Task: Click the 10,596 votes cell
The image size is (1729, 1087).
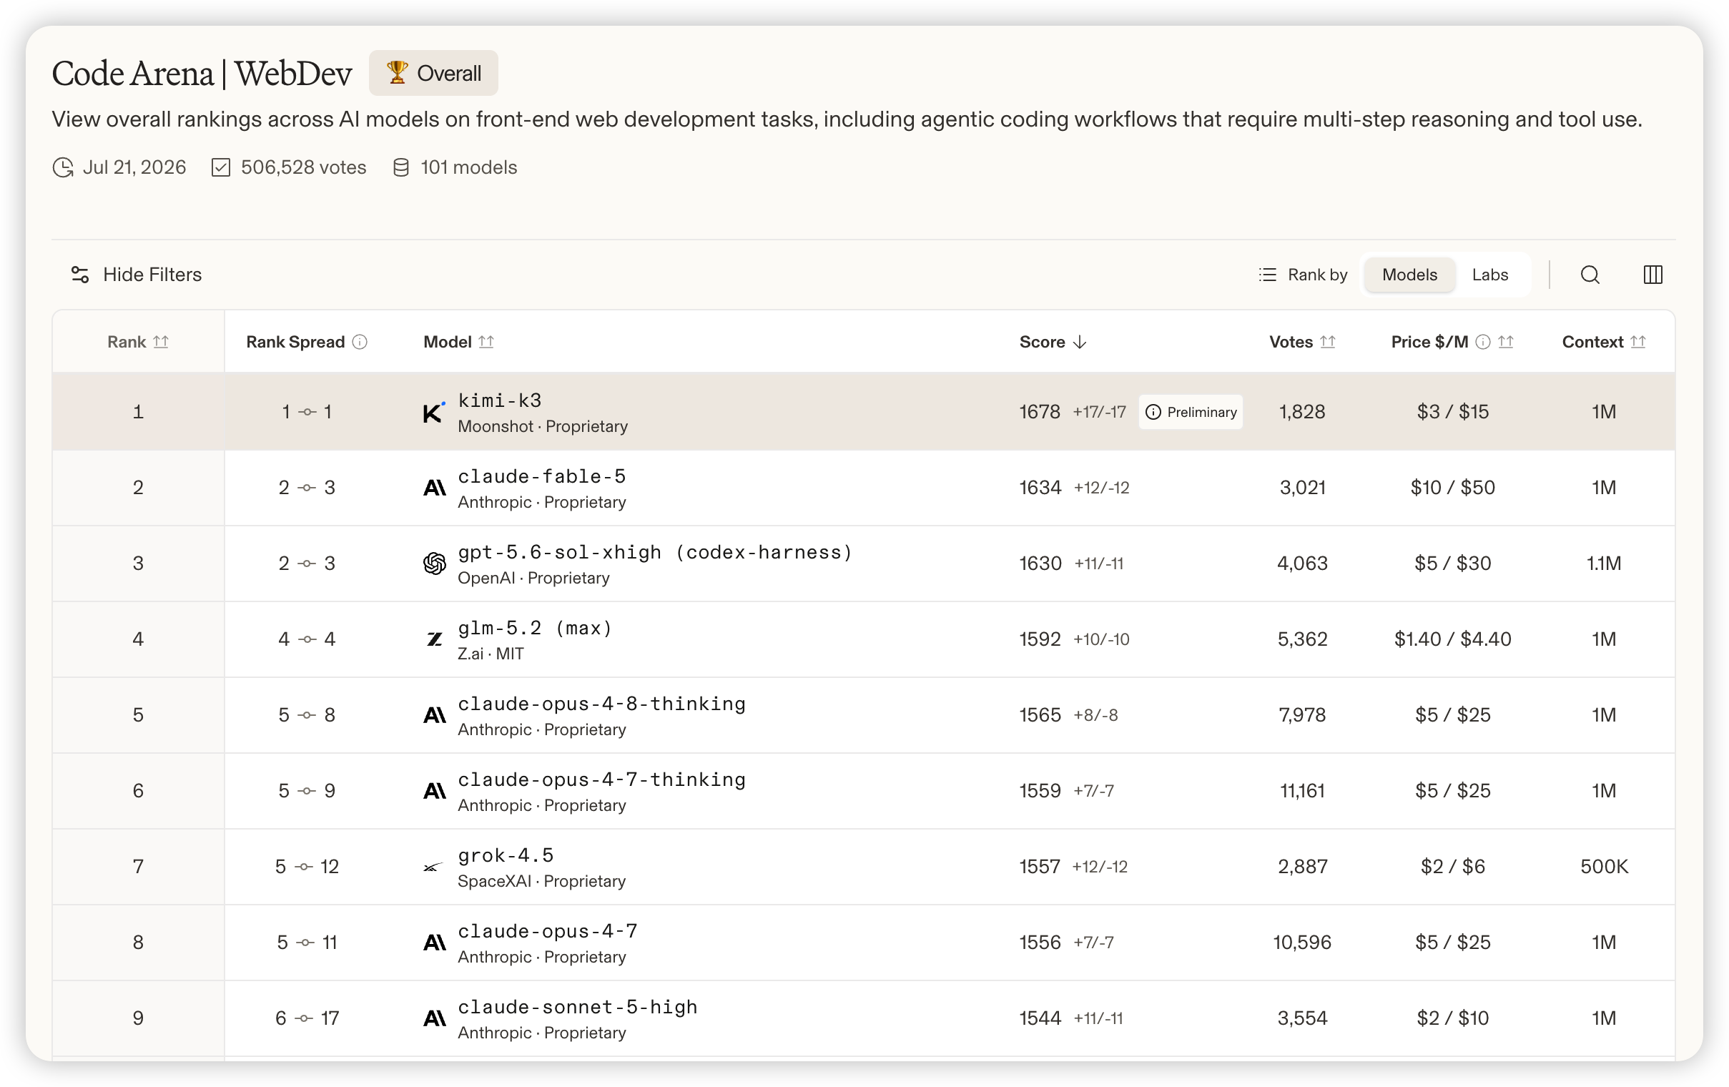Action: click(1303, 943)
